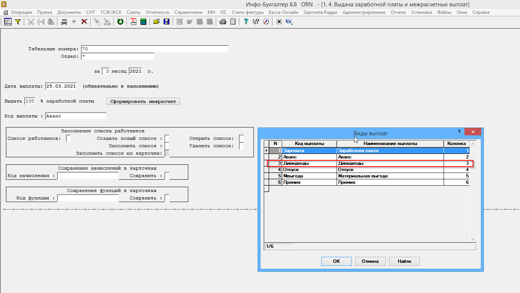The width and height of the screenshot is (520, 293).
Task: Click the Удалить список box
Action: click(x=241, y=146)
